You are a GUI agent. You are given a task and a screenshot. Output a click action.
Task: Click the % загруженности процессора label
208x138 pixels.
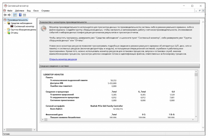click(64, 97)
